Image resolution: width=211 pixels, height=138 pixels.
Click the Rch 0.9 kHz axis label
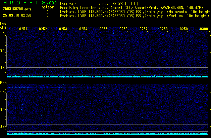(2, 109)
